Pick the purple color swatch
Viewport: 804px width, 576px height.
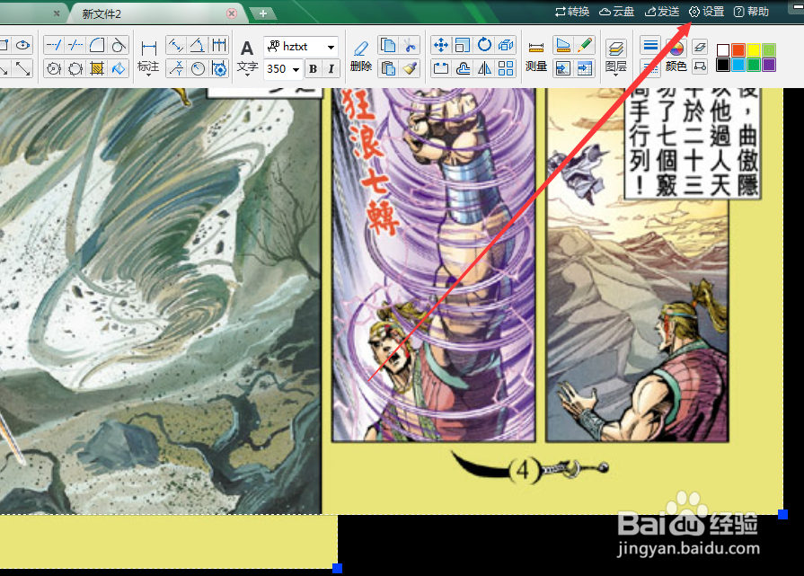769,65
